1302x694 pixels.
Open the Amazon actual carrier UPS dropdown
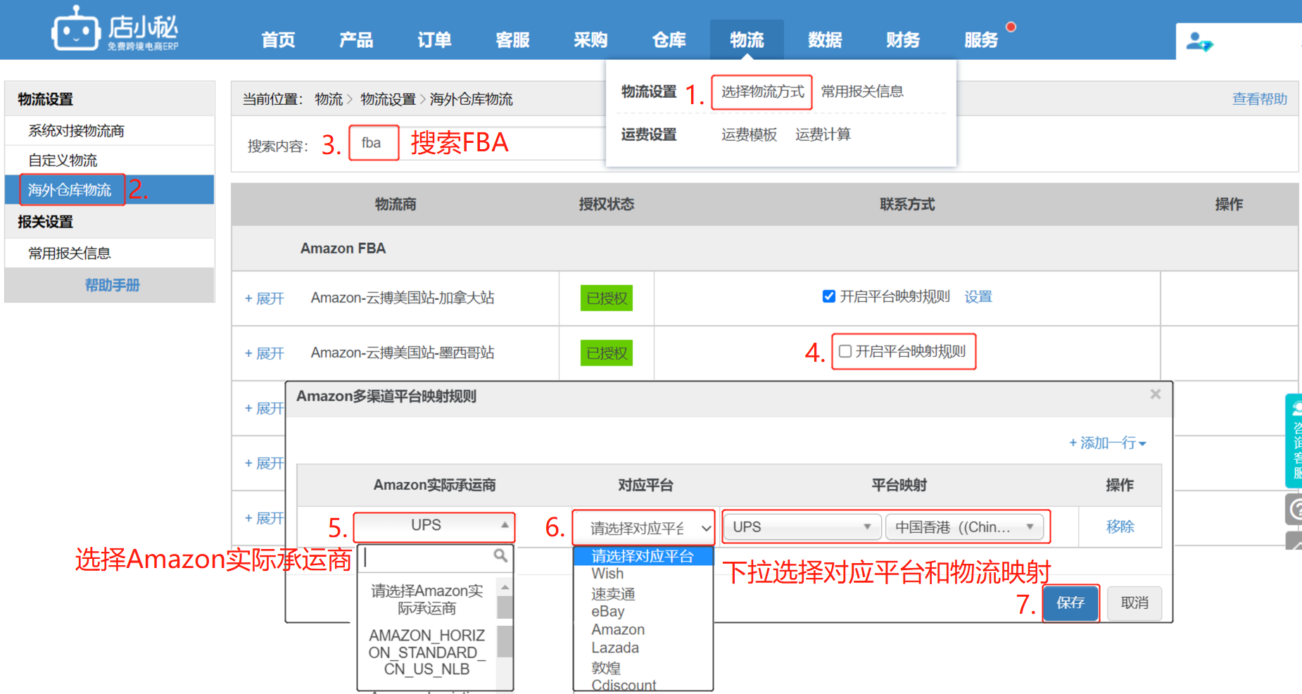[434, 526]
